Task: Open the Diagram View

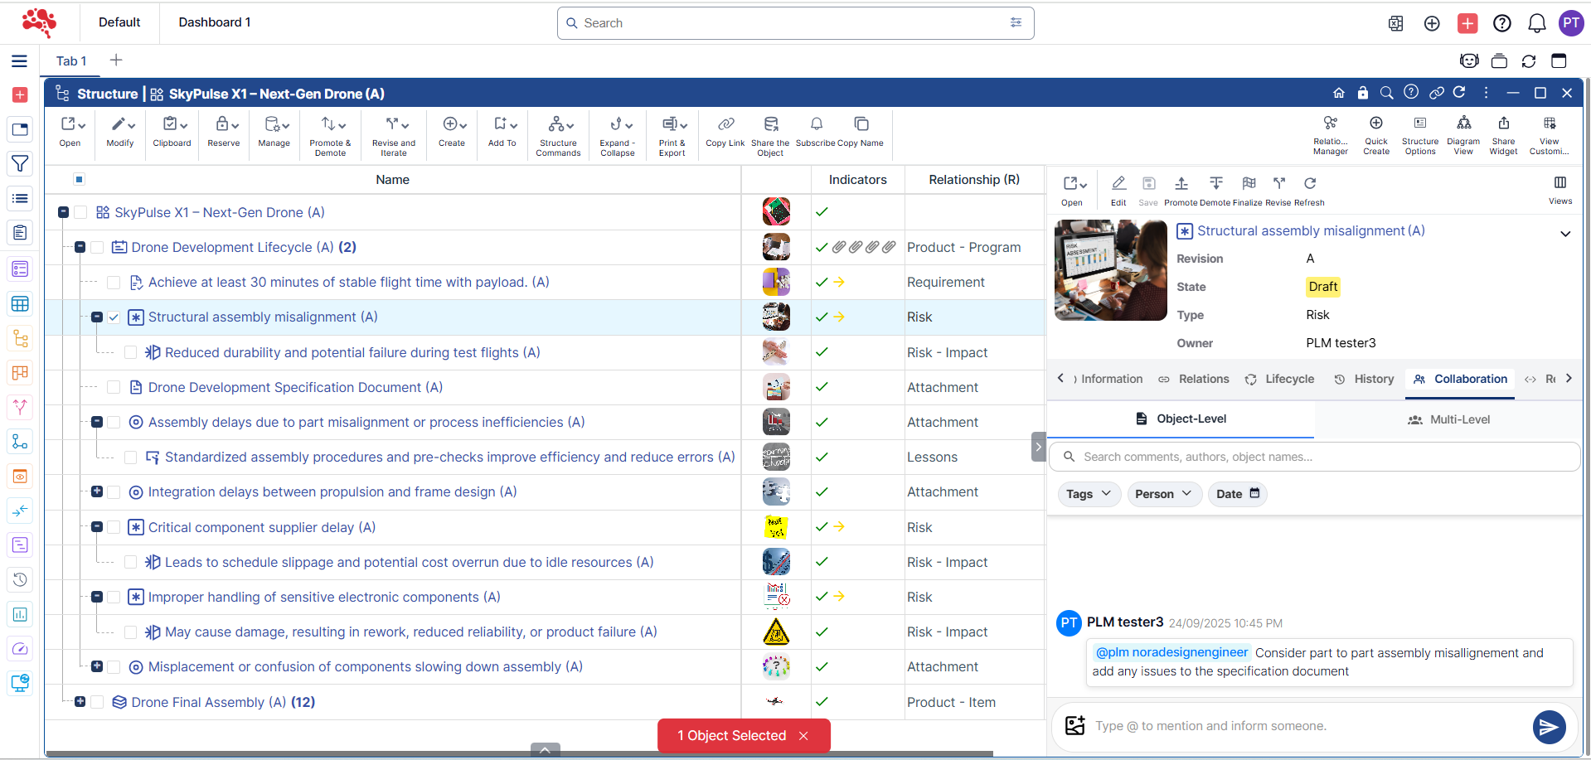Action: click(1464, 133)
